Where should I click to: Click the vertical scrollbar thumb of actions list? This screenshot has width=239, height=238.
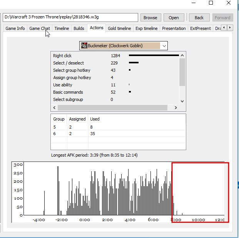[x=182, y=72]
